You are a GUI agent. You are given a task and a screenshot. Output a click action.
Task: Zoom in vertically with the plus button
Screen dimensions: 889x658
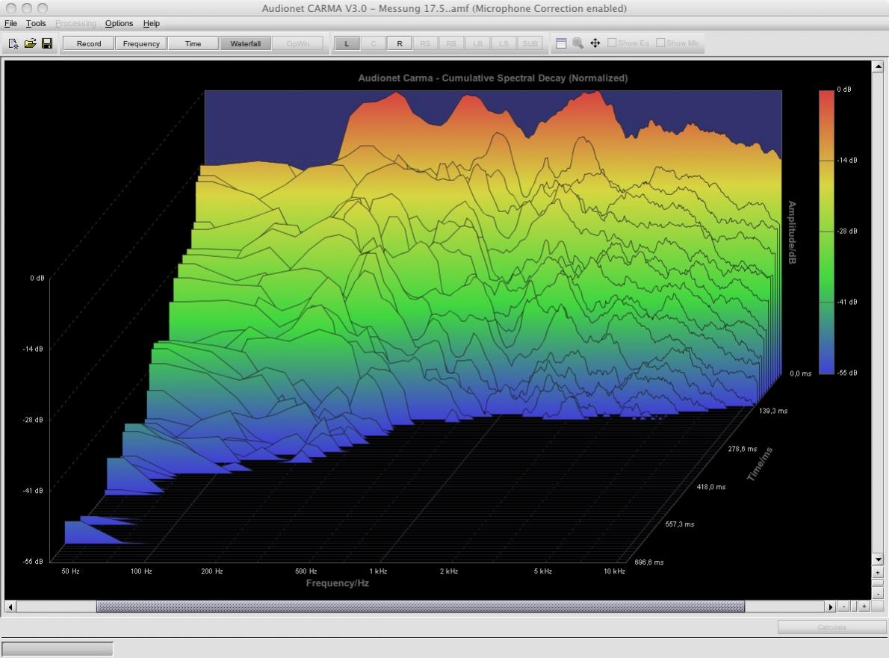878,572
